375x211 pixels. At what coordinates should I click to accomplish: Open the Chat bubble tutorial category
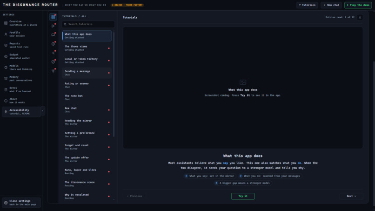click(53, 35)
